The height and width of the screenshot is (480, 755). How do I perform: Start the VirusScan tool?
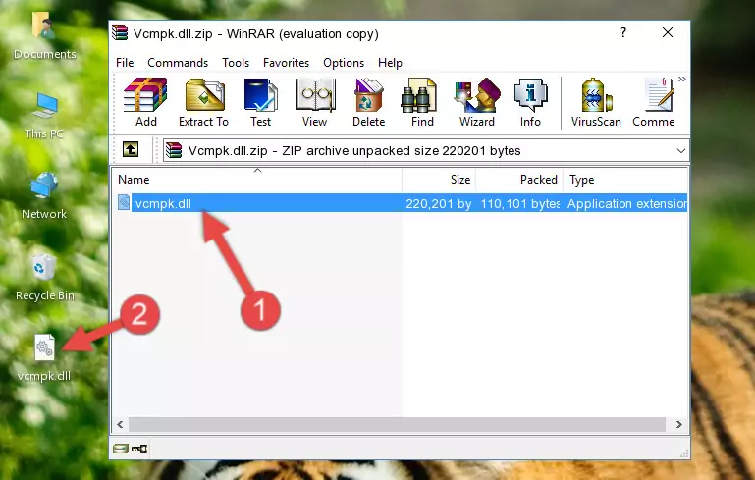[x=596, y=102]
